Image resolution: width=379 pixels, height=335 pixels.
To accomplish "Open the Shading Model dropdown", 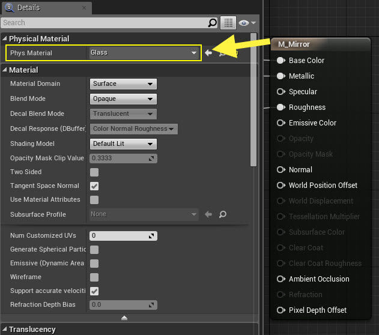I will coord(123,144).
